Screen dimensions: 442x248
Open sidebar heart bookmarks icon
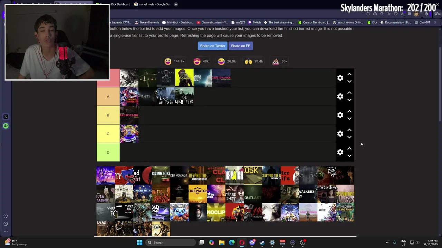(6, 216)
